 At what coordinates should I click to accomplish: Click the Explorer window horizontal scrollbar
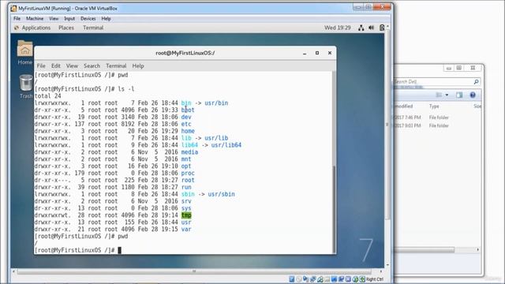[x=425, y=250]
